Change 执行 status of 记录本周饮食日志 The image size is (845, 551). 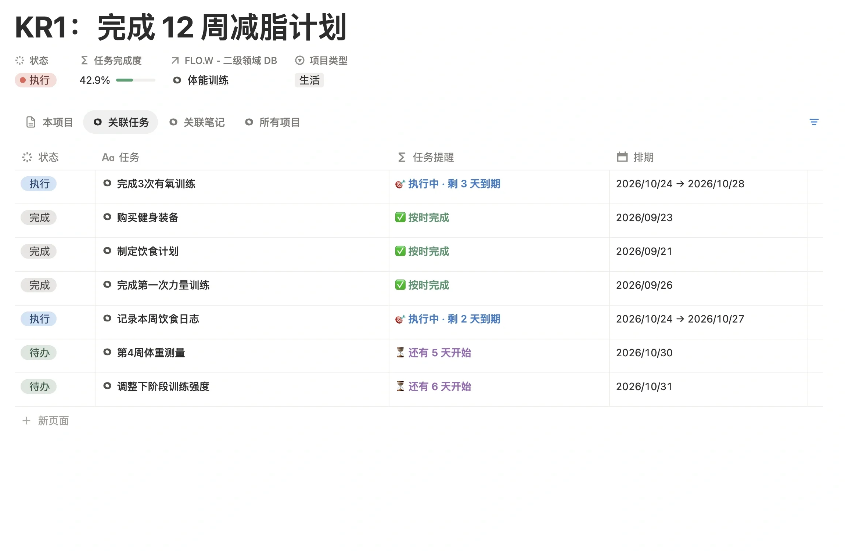coord(39,319)
